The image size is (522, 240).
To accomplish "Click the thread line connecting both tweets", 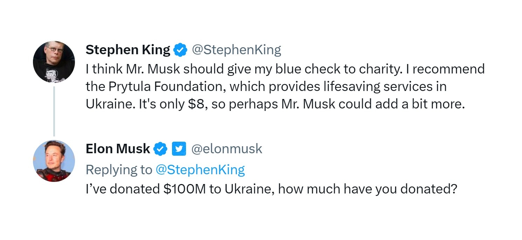I will [x=54, y=111].
